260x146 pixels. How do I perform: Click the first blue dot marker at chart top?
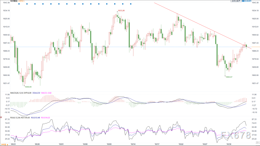click(x=19, y=4)
